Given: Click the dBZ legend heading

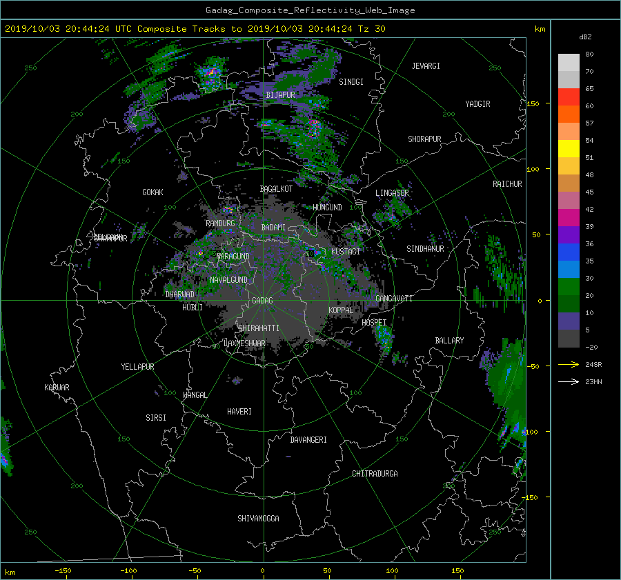Looking at the screenshot, I should (585, 37).
